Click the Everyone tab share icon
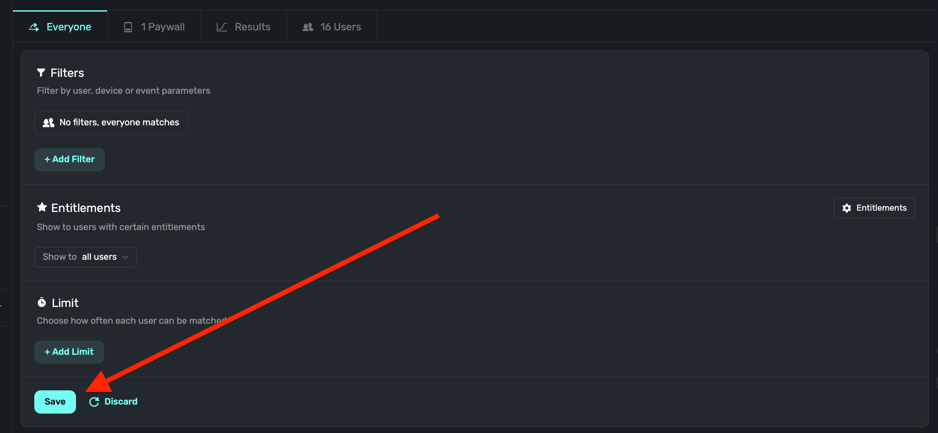The height and width of the screenshot is (433, 938). coord(34,27)
